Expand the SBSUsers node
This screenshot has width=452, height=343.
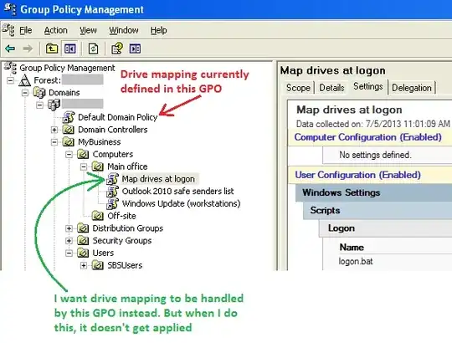[84, 265]
